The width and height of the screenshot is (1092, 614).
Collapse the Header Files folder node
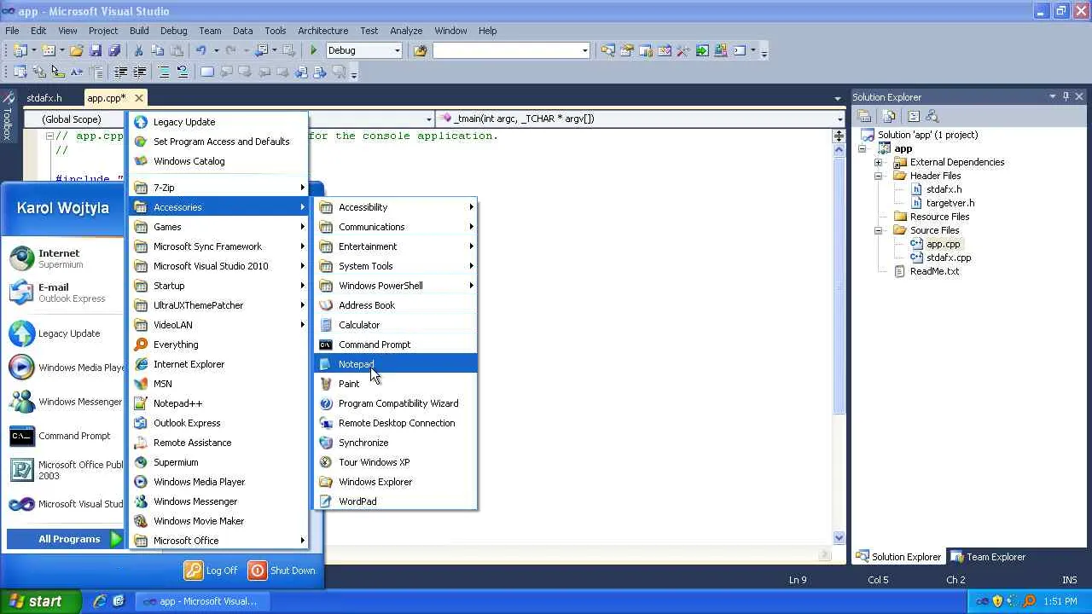(878, 176)
